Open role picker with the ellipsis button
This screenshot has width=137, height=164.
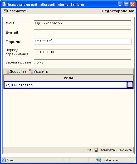[130, 85]
